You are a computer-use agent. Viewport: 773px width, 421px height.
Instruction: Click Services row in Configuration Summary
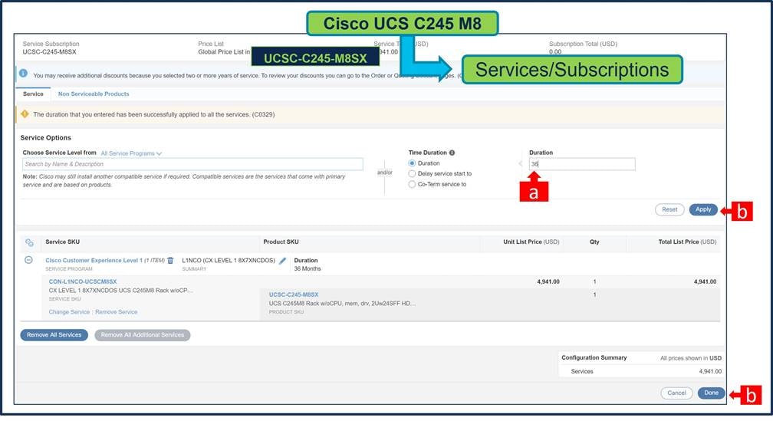click(x=641, y=371)
